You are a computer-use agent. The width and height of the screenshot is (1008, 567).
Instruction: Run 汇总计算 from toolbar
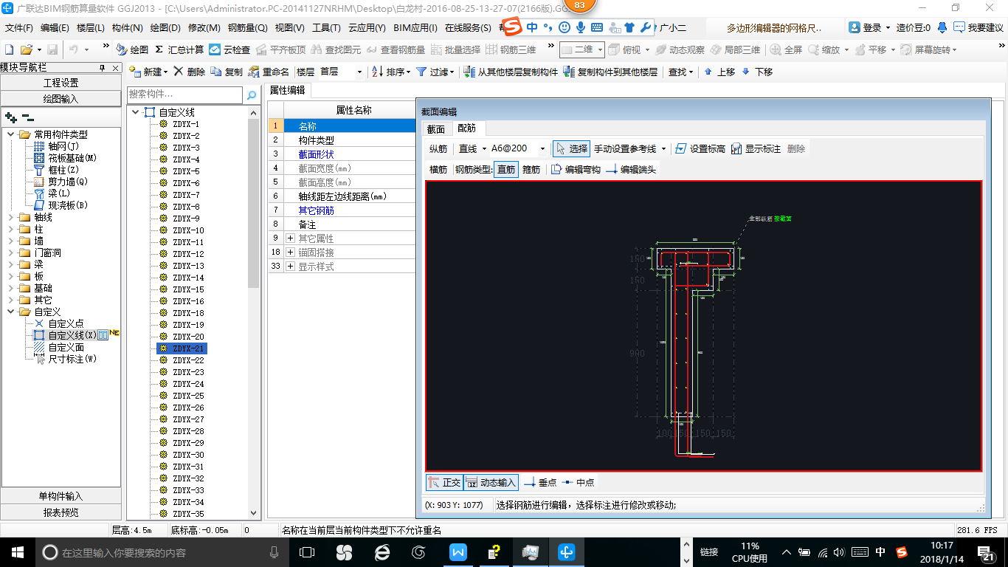click(x=179, y=49)
